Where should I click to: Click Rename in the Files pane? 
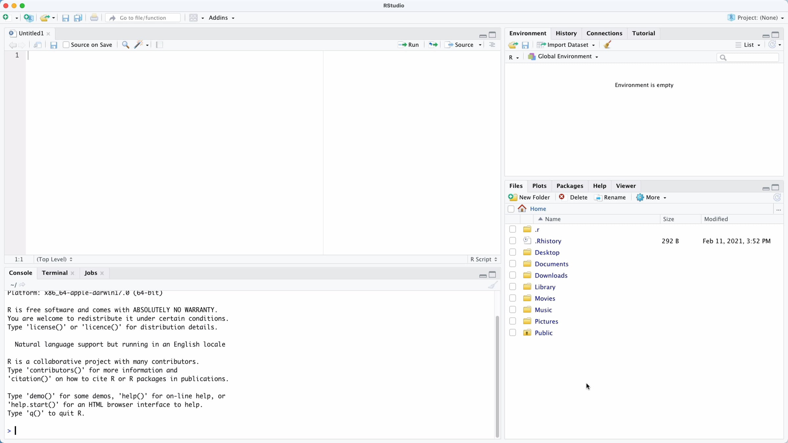(610, 197)
